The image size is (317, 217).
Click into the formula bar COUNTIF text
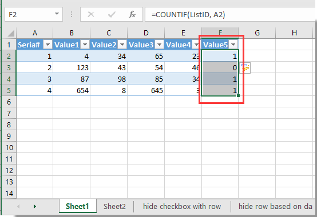point(188,14)
